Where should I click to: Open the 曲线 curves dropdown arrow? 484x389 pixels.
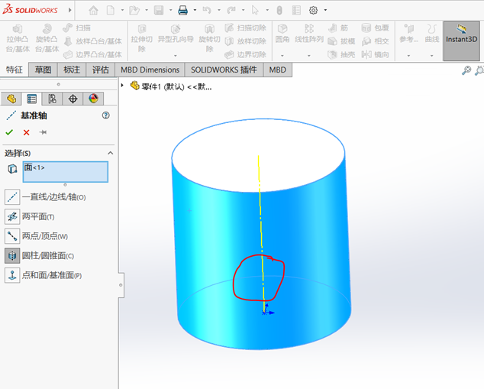(432, 56)
